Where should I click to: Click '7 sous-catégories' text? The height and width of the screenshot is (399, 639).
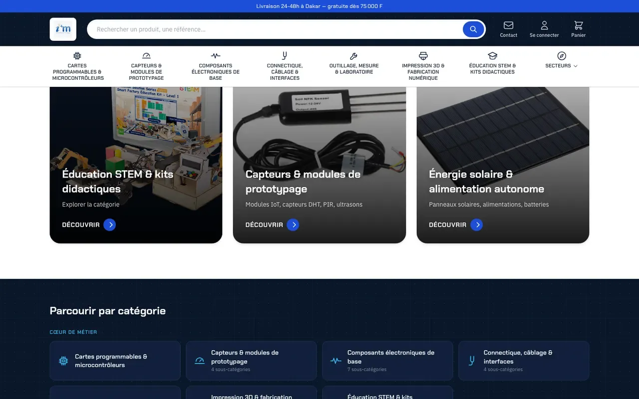point(367,370)
